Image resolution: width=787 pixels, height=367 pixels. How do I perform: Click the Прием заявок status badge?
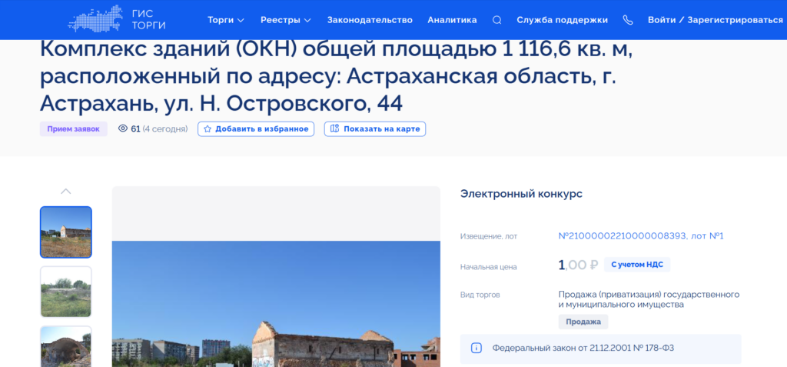74,128
